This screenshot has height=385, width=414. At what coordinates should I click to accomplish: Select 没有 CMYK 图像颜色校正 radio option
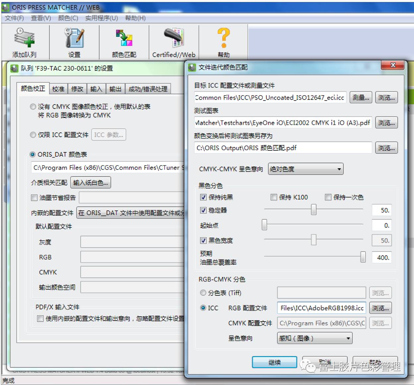[33, 107]
